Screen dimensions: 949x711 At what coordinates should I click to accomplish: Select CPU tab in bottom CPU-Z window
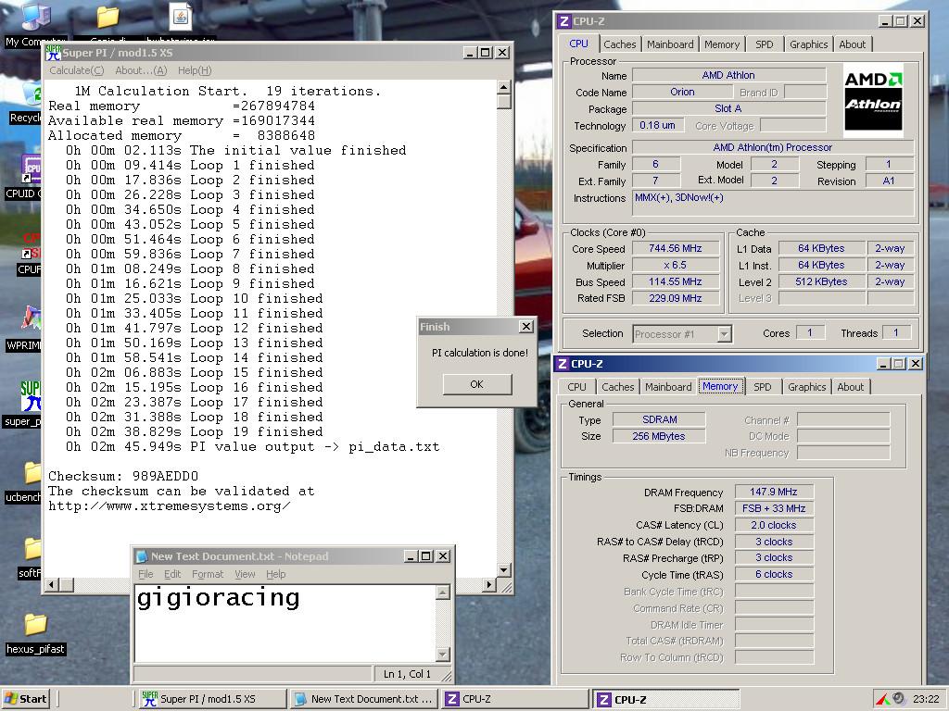[576, 387]
